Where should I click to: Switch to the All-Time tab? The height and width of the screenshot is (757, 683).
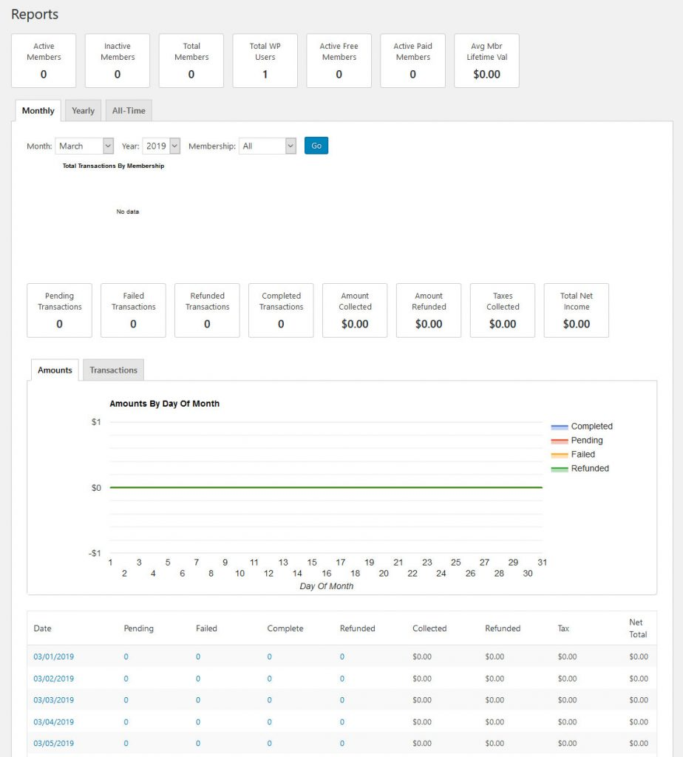pyautogui.click(x=129, y=111)
